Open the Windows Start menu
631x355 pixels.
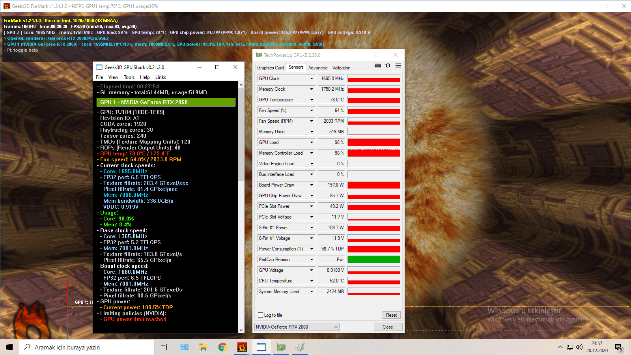(9, 347)
